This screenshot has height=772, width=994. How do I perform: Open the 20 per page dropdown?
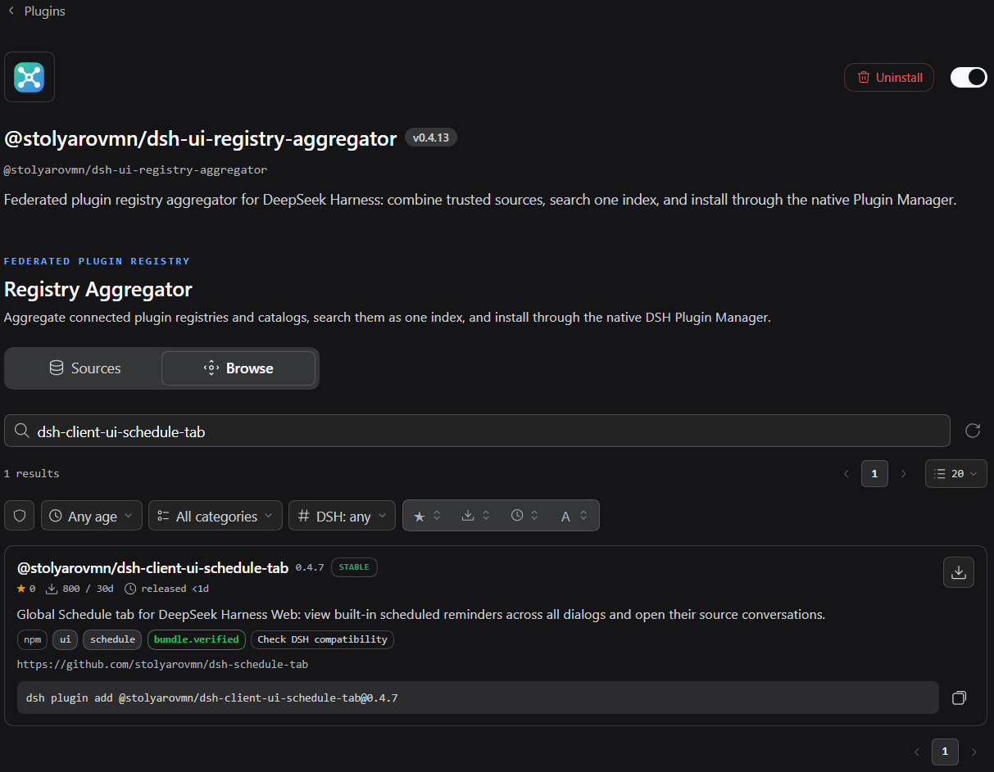[x=956, y=473]
